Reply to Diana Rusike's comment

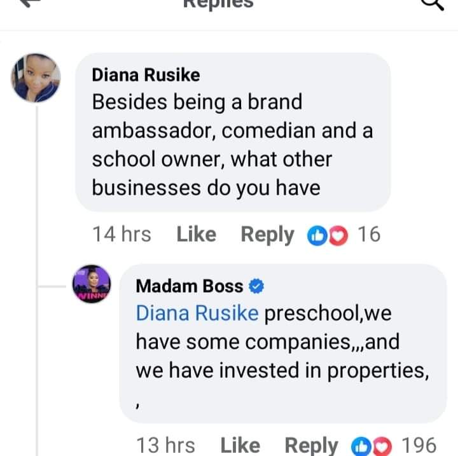267,235
